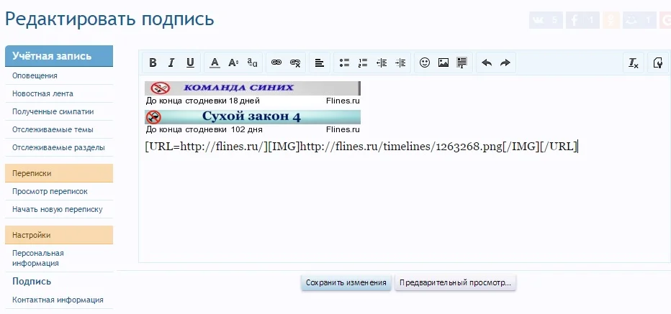The image size is (671, 314).
Task: Click the text 'До конца стодневки 18 дней'
Action: pos(203,101)
